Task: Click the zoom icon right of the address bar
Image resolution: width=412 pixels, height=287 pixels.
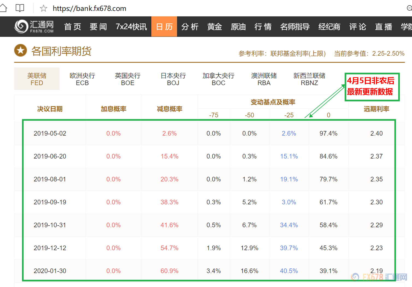Action: point(410,8)
